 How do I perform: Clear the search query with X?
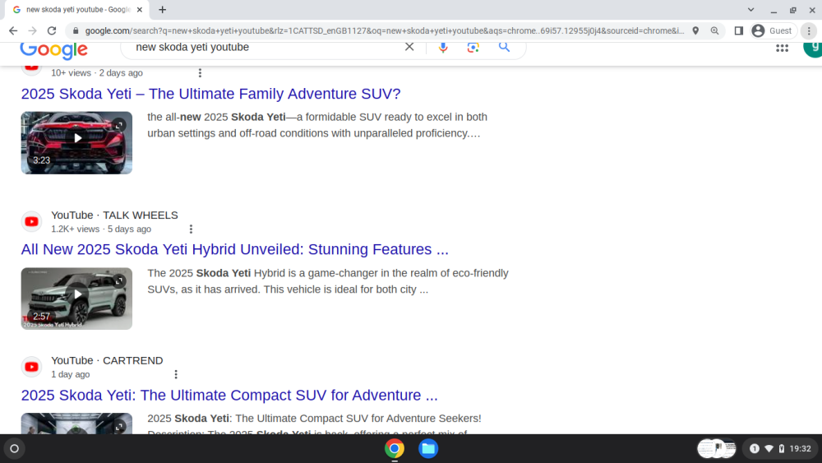click(409, 47)
